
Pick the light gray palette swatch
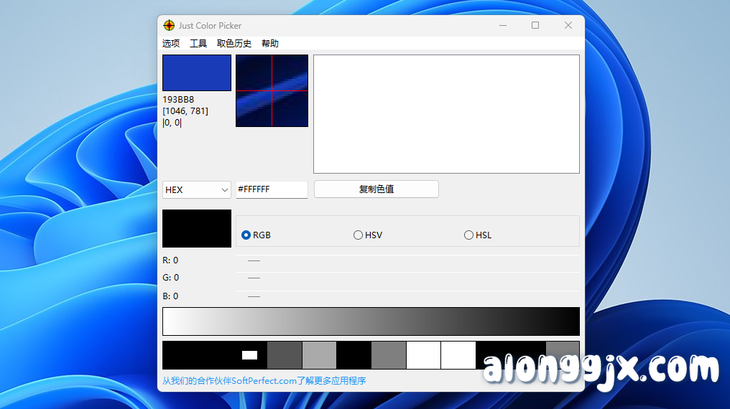click(319, 355)
